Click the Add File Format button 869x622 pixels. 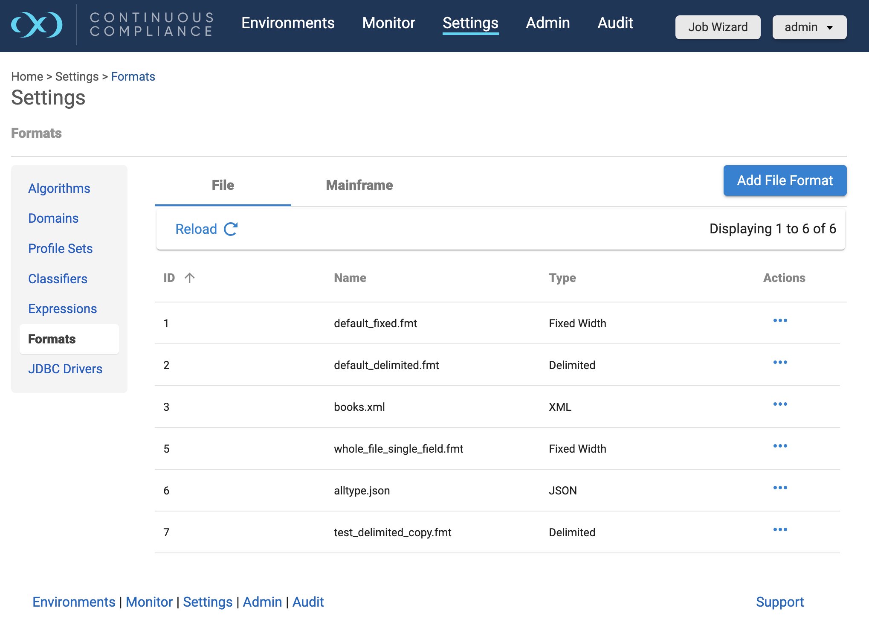pos(785,180)
